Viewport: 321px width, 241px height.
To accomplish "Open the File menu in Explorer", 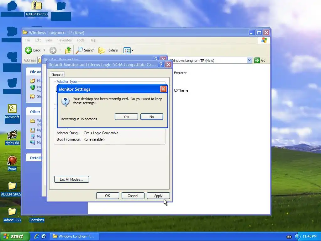I will 28,40.
